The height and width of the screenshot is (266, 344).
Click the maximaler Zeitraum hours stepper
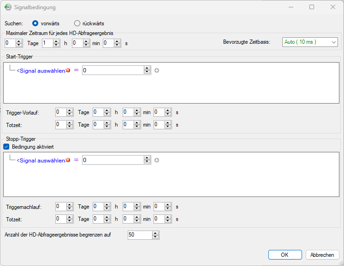[x=56, y=43]
